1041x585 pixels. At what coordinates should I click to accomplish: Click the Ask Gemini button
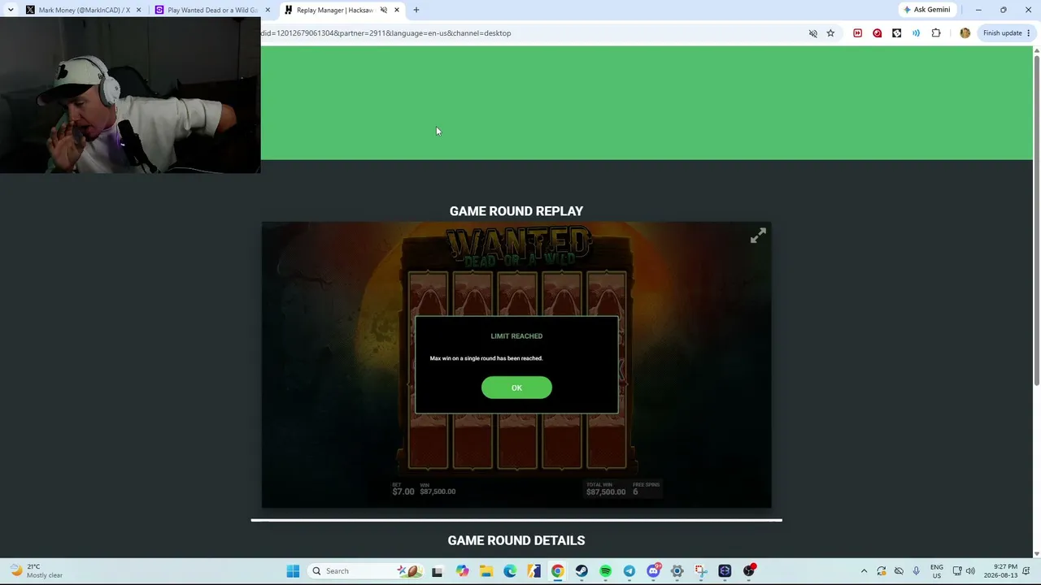926,10
